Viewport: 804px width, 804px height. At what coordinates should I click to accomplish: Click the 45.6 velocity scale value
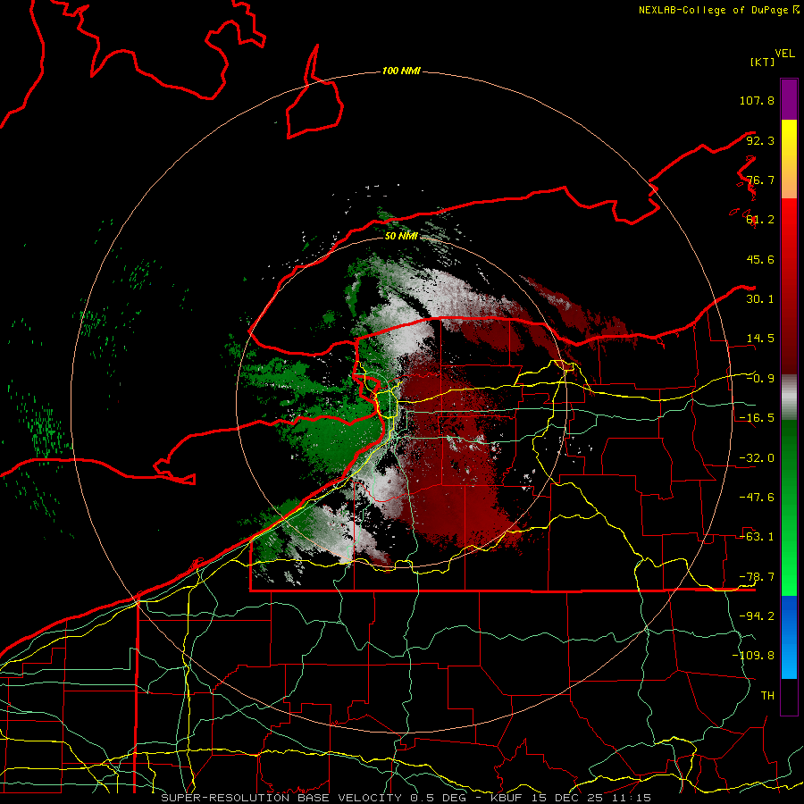(x=760, y=259)
